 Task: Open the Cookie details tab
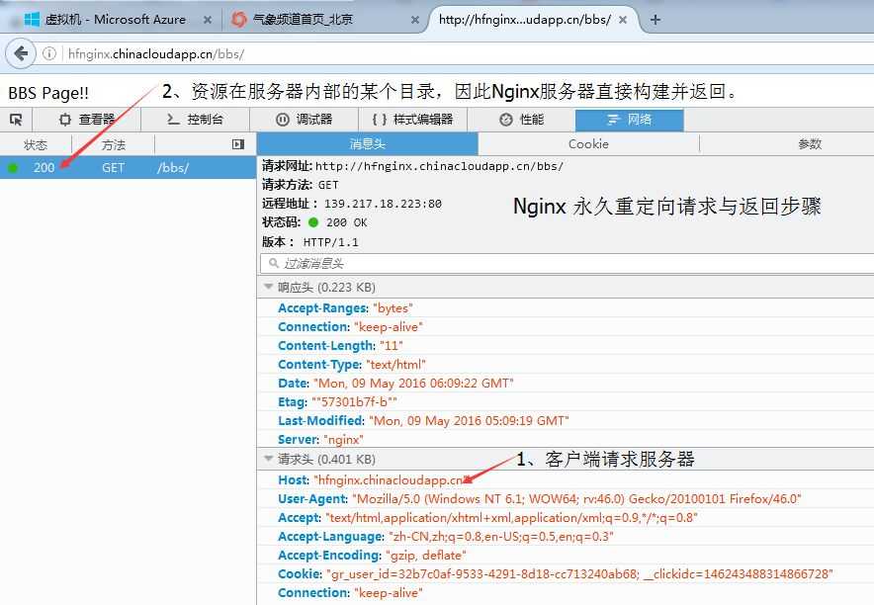pos(588,144)
